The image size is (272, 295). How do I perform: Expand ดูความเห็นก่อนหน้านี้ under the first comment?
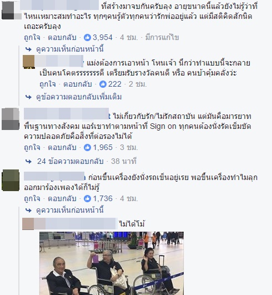pos(70,49)
